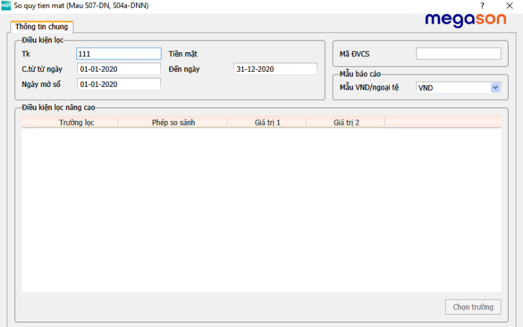Image resolution: width=523 pixels, height=327 pixels.
Task: Switch to the Thông tin chung tab
Action: [41, 27]
